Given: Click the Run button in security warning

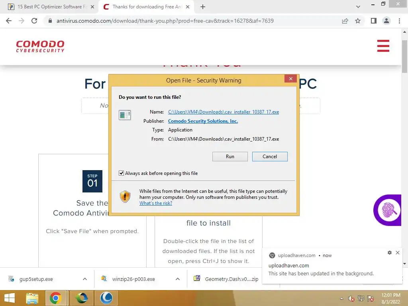Looking at the screenshot, I should (230, 156).
